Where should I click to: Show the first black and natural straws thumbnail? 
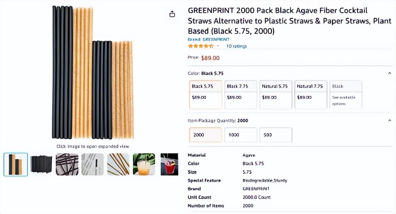[x=16, y=165]
